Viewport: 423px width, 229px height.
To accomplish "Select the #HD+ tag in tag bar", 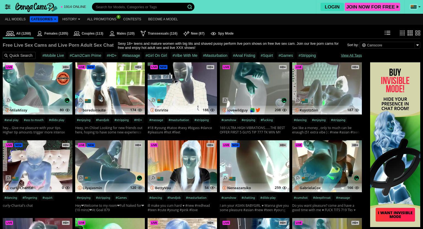I will click(112, 55).
